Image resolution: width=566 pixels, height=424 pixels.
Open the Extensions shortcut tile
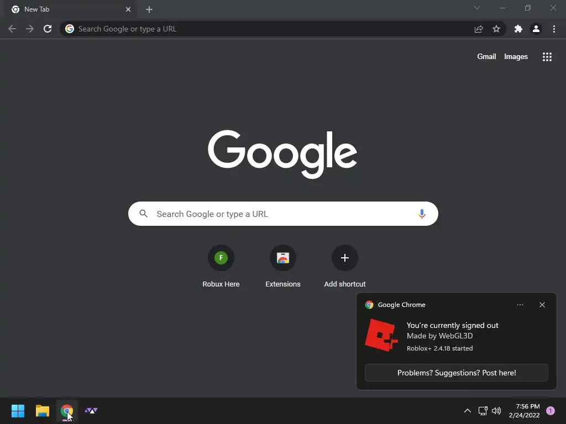click(283, 266)
